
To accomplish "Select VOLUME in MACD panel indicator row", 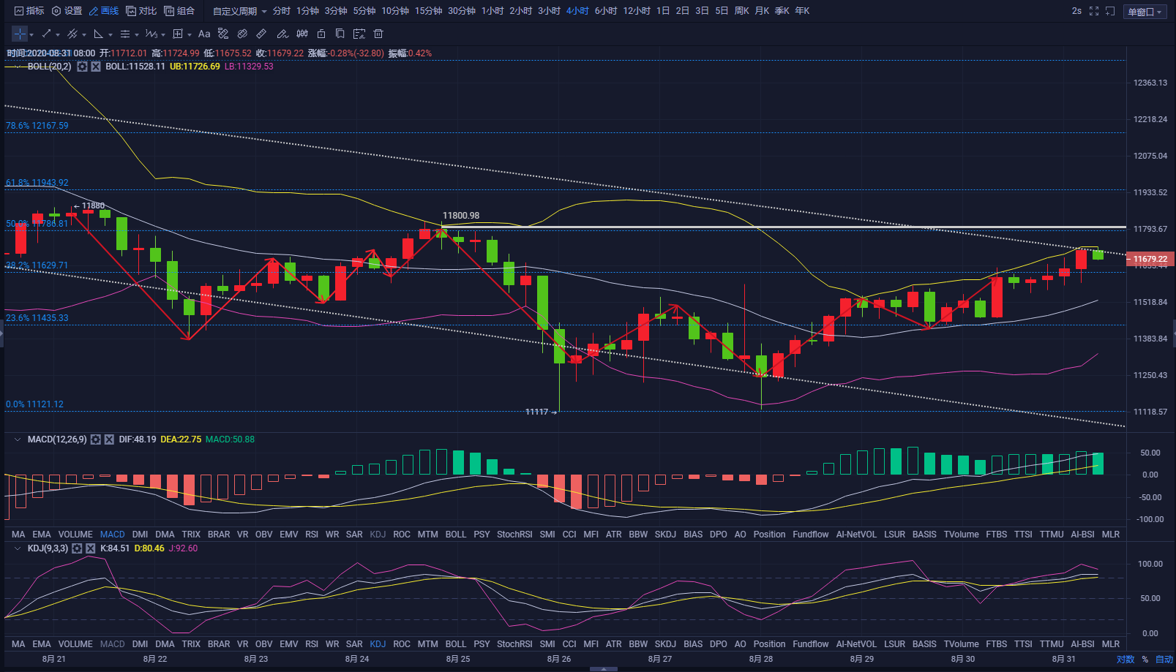I will 75,535.
